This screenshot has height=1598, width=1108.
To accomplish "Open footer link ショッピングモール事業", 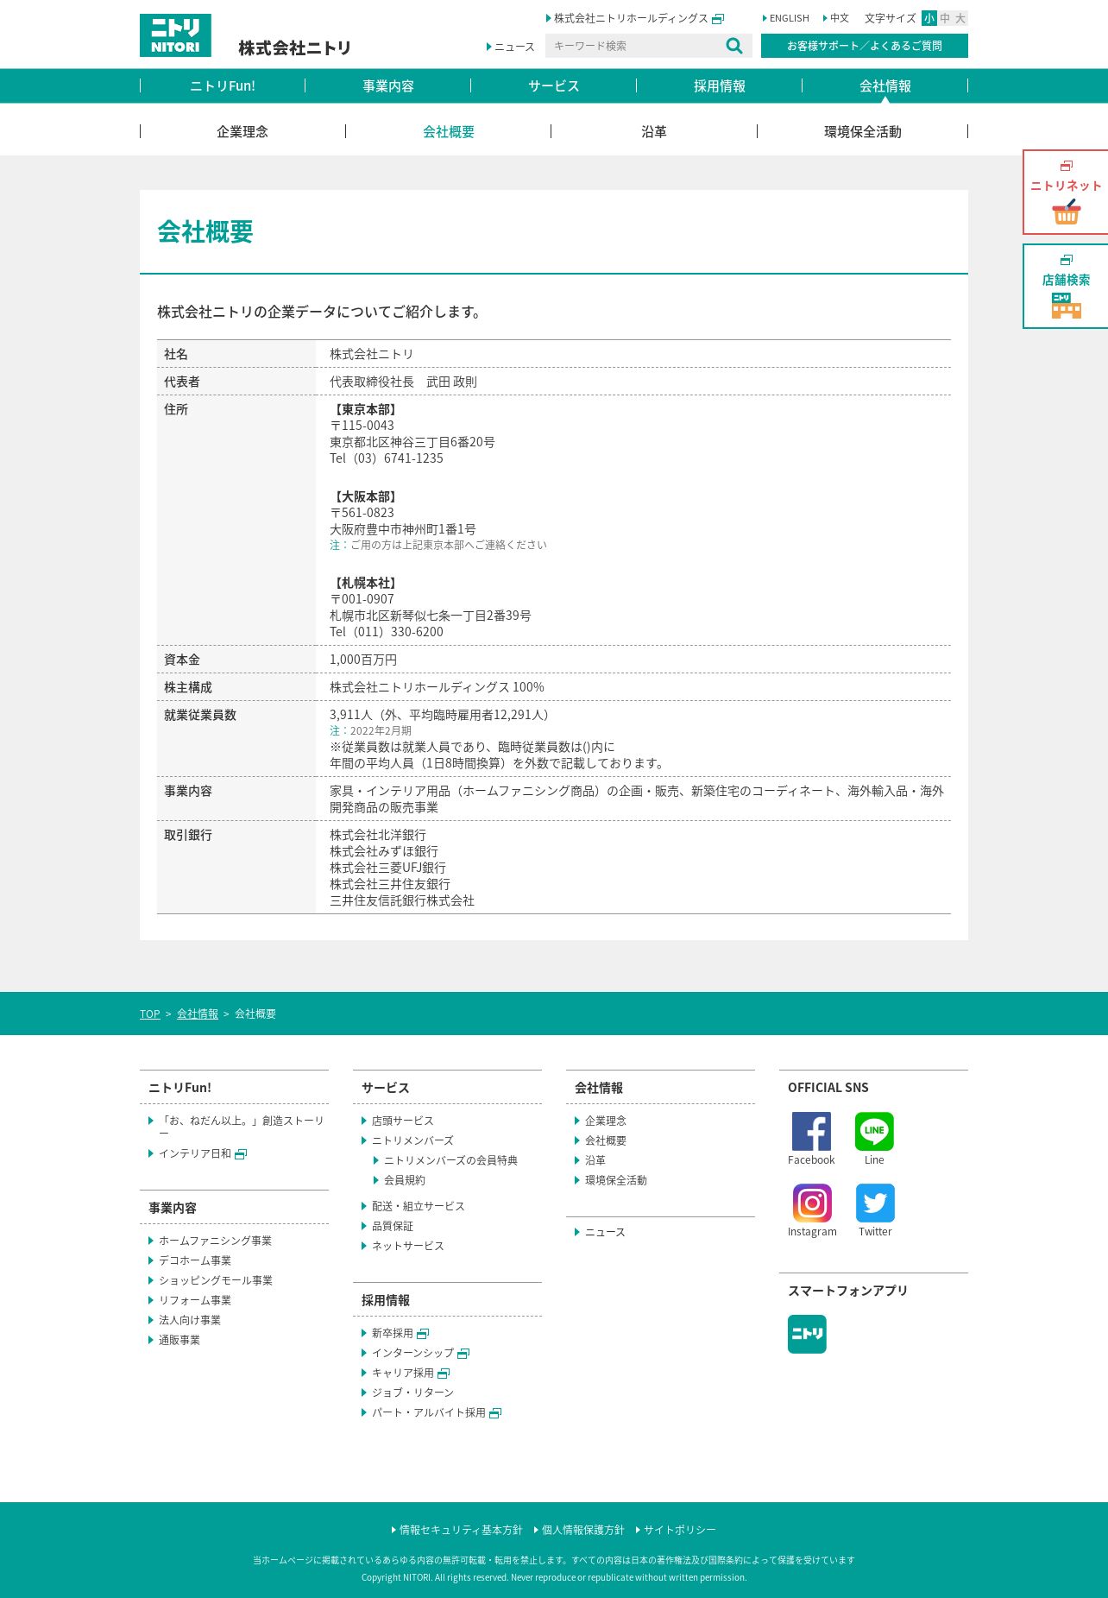I will point(216,1280).
